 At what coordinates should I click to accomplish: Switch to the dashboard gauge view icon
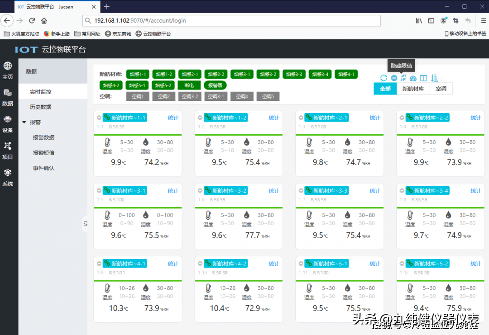[413, 78]
